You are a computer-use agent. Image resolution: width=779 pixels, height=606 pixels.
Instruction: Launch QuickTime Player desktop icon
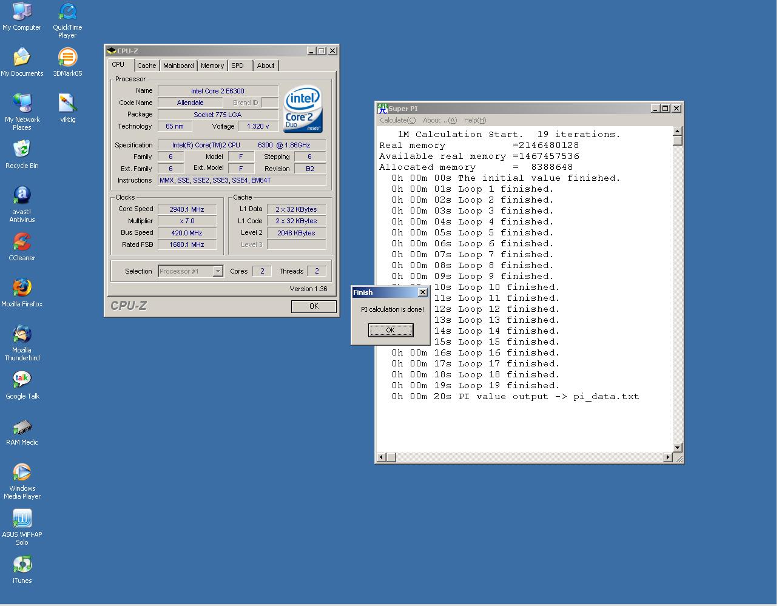coord(67,20)
